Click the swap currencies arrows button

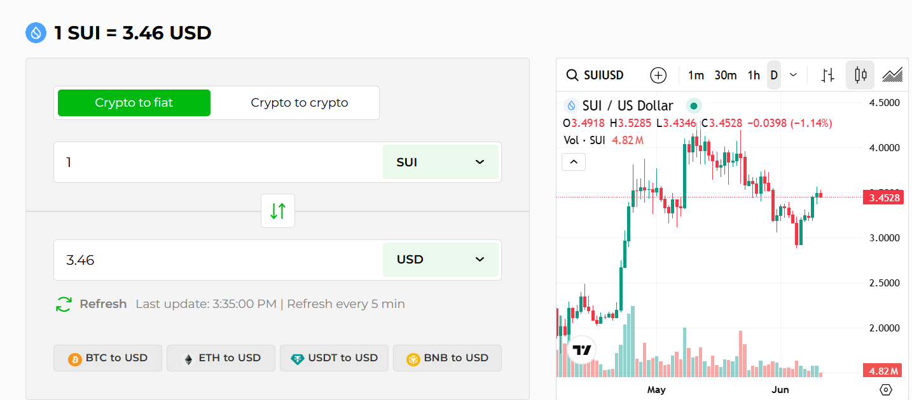[277, 211]
